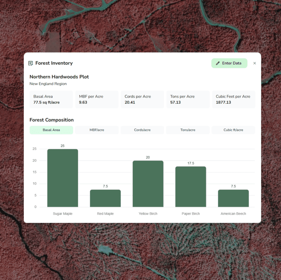Click the Basal Area 77.5 sq ft/acre card
The width and height of the screenshot is (281, 280).
click(51, 99)
